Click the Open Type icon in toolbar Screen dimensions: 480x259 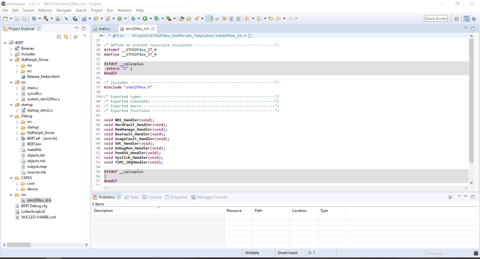tap(182, 18)
